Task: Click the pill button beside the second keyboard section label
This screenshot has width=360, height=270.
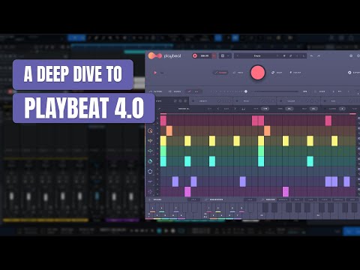Action: point(250,199)
